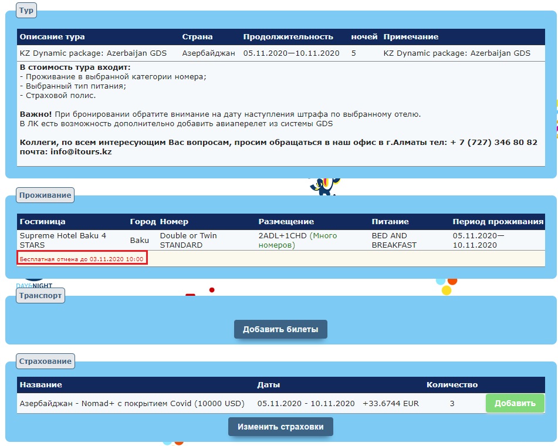The width and height of the screenshot is (558, 446).
Task: Click the '+33.6744 EUR' insurance price
Action: click(391, 403)
